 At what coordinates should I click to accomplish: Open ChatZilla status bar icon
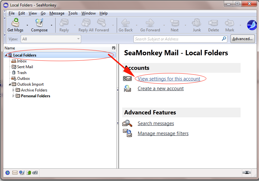click(35, 173)
